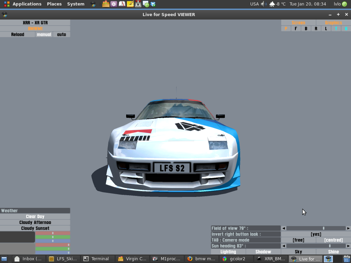351x263 pixels.
Task: Select the P view button
Action: pos(286,29)
